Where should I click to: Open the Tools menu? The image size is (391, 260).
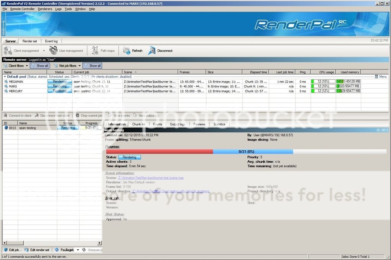(68, 9)
